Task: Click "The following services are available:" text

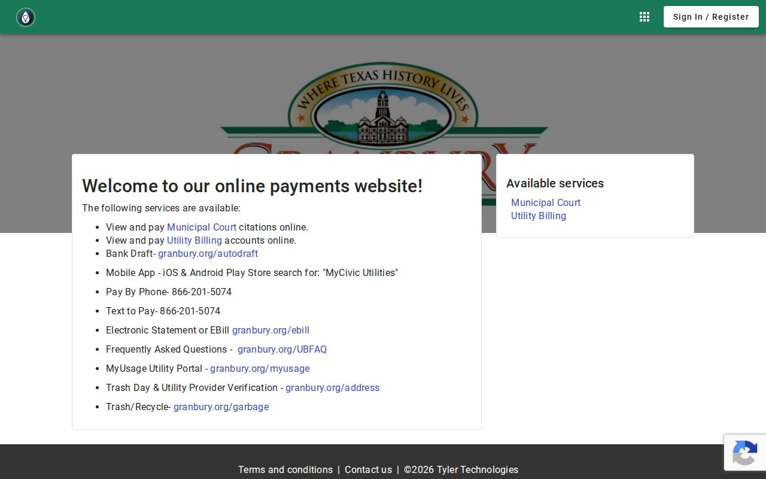Action: point(161,208)
